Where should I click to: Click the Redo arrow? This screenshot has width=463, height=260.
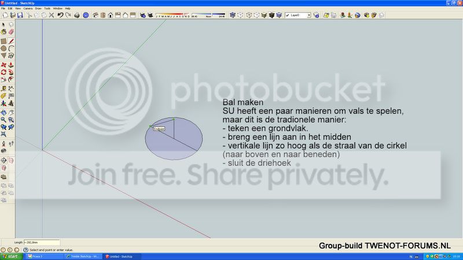point(68,15)
